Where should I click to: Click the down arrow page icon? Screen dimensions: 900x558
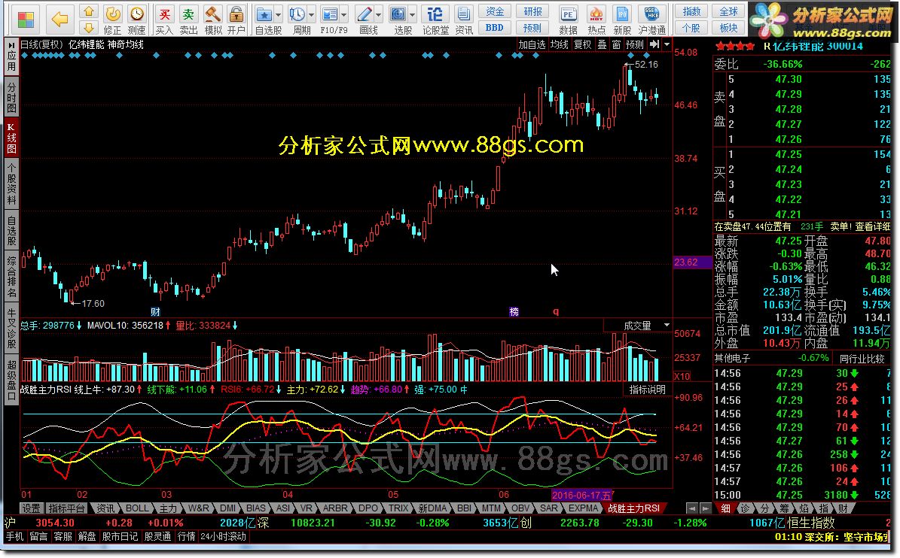(88, 28)
